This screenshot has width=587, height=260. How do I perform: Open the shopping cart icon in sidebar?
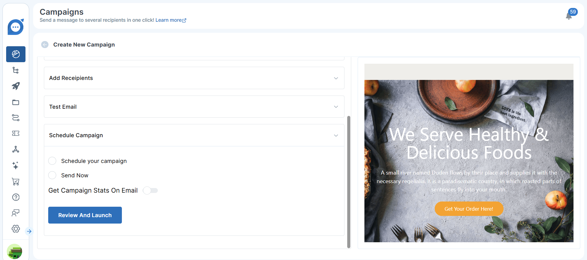16,182
